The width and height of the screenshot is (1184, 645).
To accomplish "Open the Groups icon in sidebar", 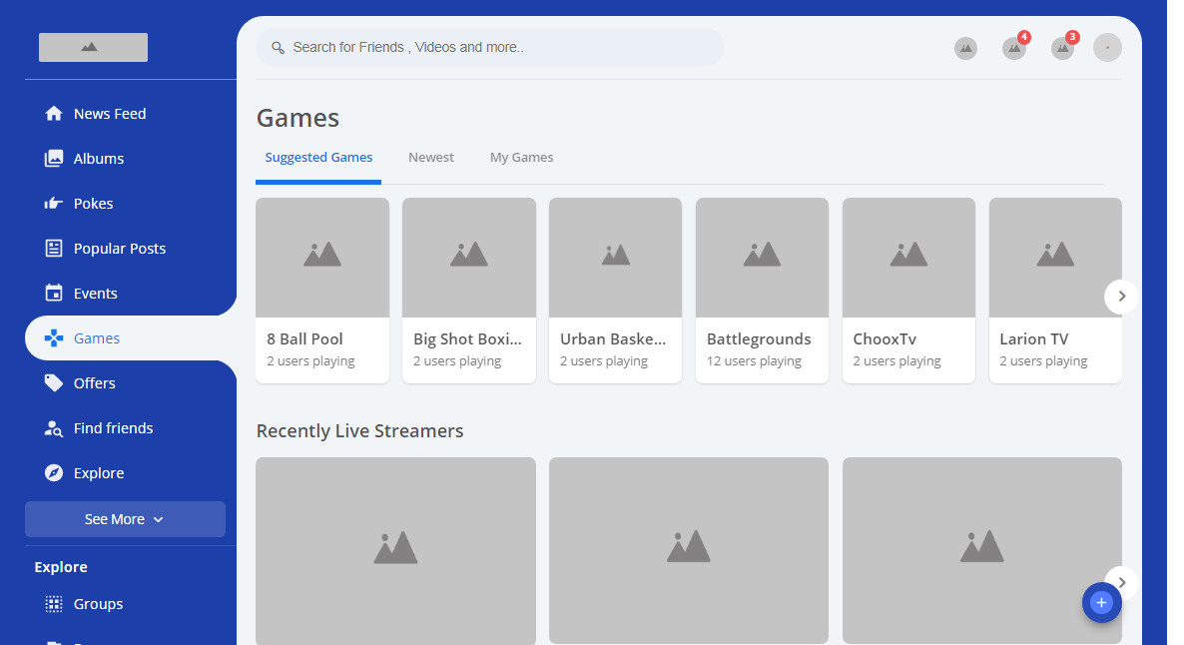I will coord(54,604).
